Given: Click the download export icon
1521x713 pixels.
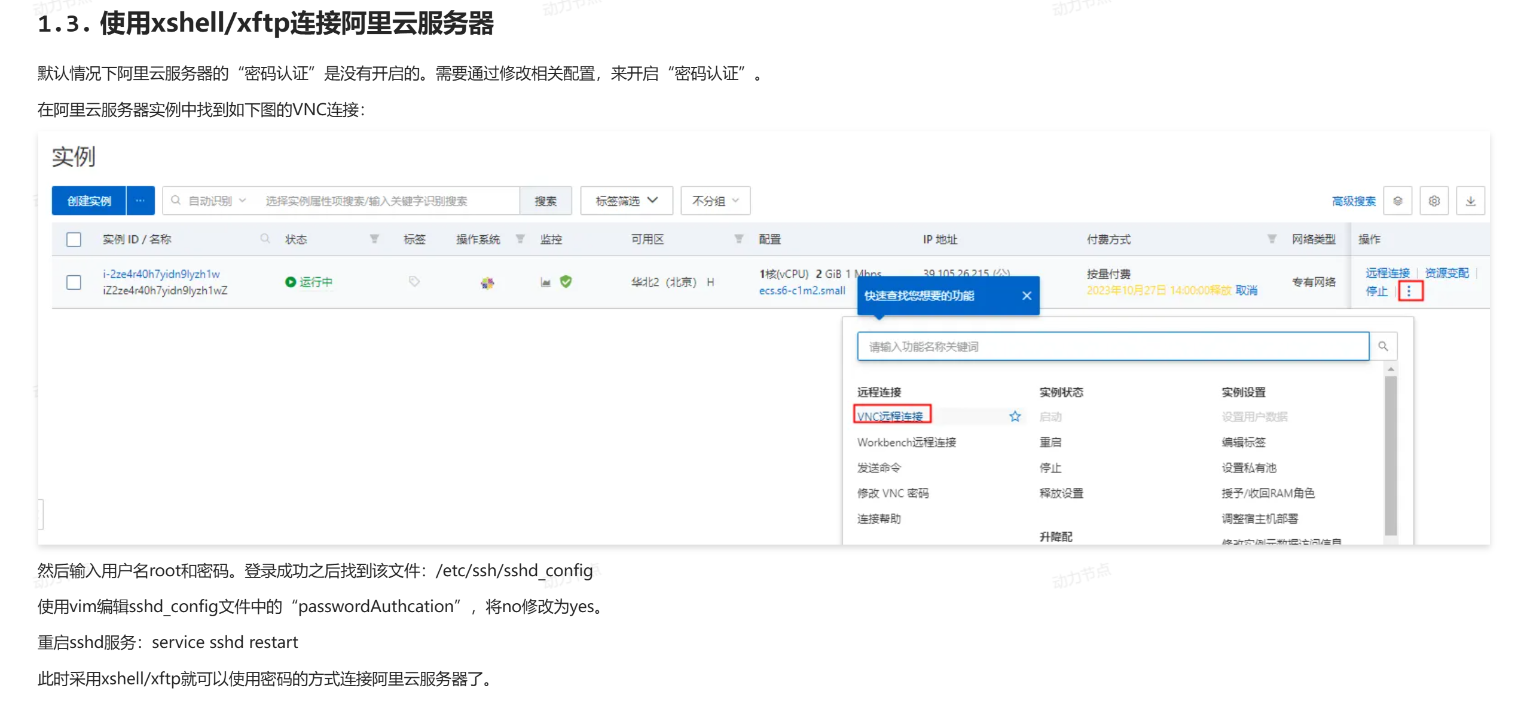Looking at the screenshot, I should pos(1471,201).
